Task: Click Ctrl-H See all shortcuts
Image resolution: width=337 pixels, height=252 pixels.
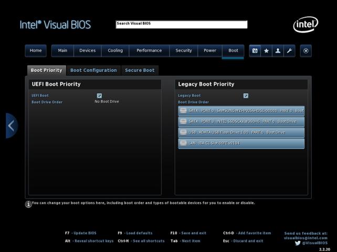Action: [141, 241]
